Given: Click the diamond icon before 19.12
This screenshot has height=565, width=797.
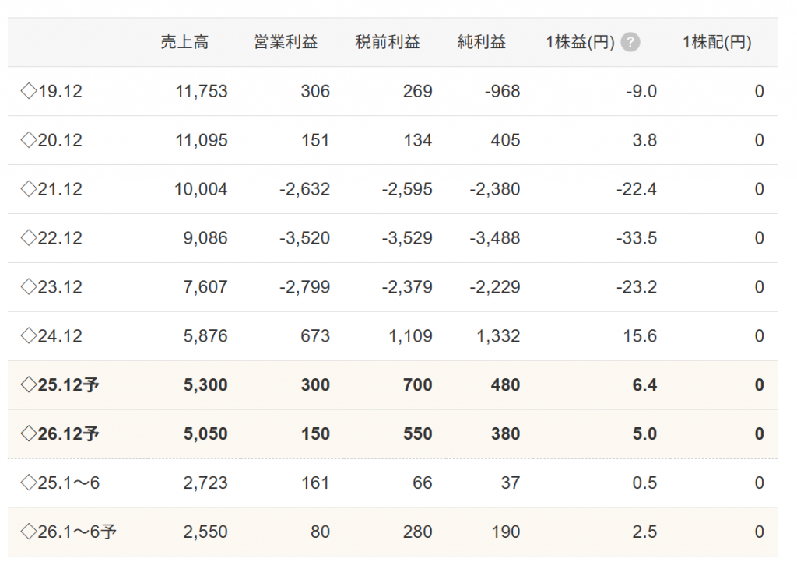Looking at the screenshot, I should tap(29, 92).
